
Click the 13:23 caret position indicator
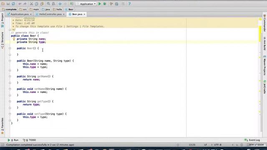[x=192, y=145]
